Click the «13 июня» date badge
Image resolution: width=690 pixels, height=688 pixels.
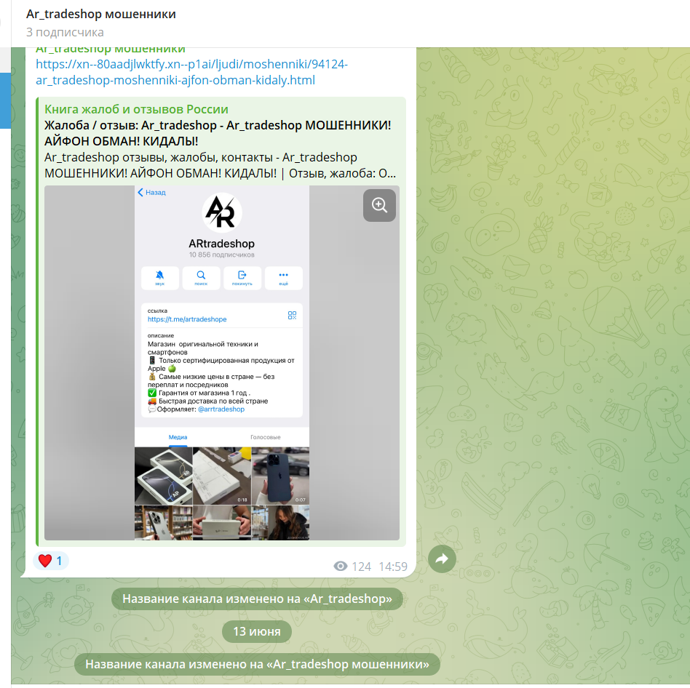click(x=256, y=631)
